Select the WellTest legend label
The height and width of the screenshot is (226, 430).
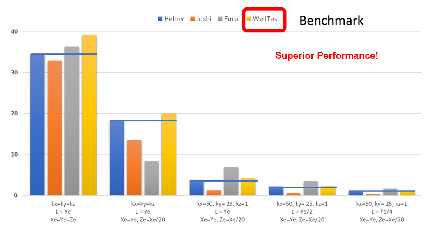tap(266, 19)
